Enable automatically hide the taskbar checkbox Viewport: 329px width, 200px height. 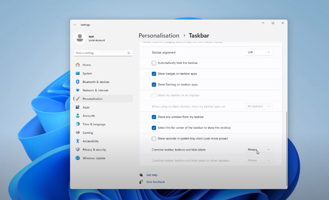[x=154, y=63]
